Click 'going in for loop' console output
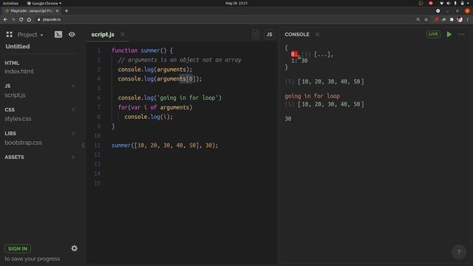 coord(312,96)
